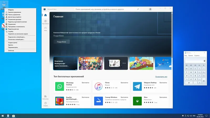Select the Sonic game carousel thumbnail
The height and width of the screenshot is (118, 210).
[x=141, y=63]
